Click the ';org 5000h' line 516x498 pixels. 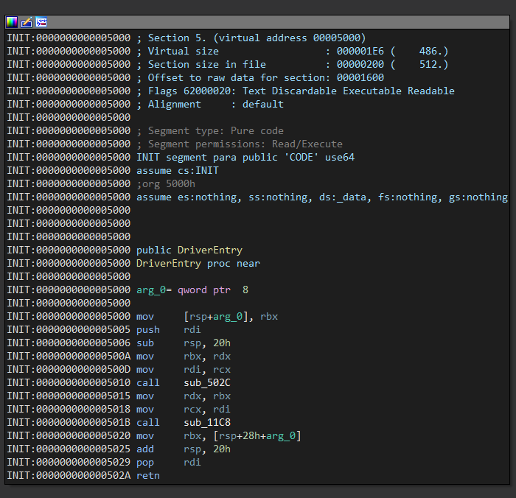point(166,184)
